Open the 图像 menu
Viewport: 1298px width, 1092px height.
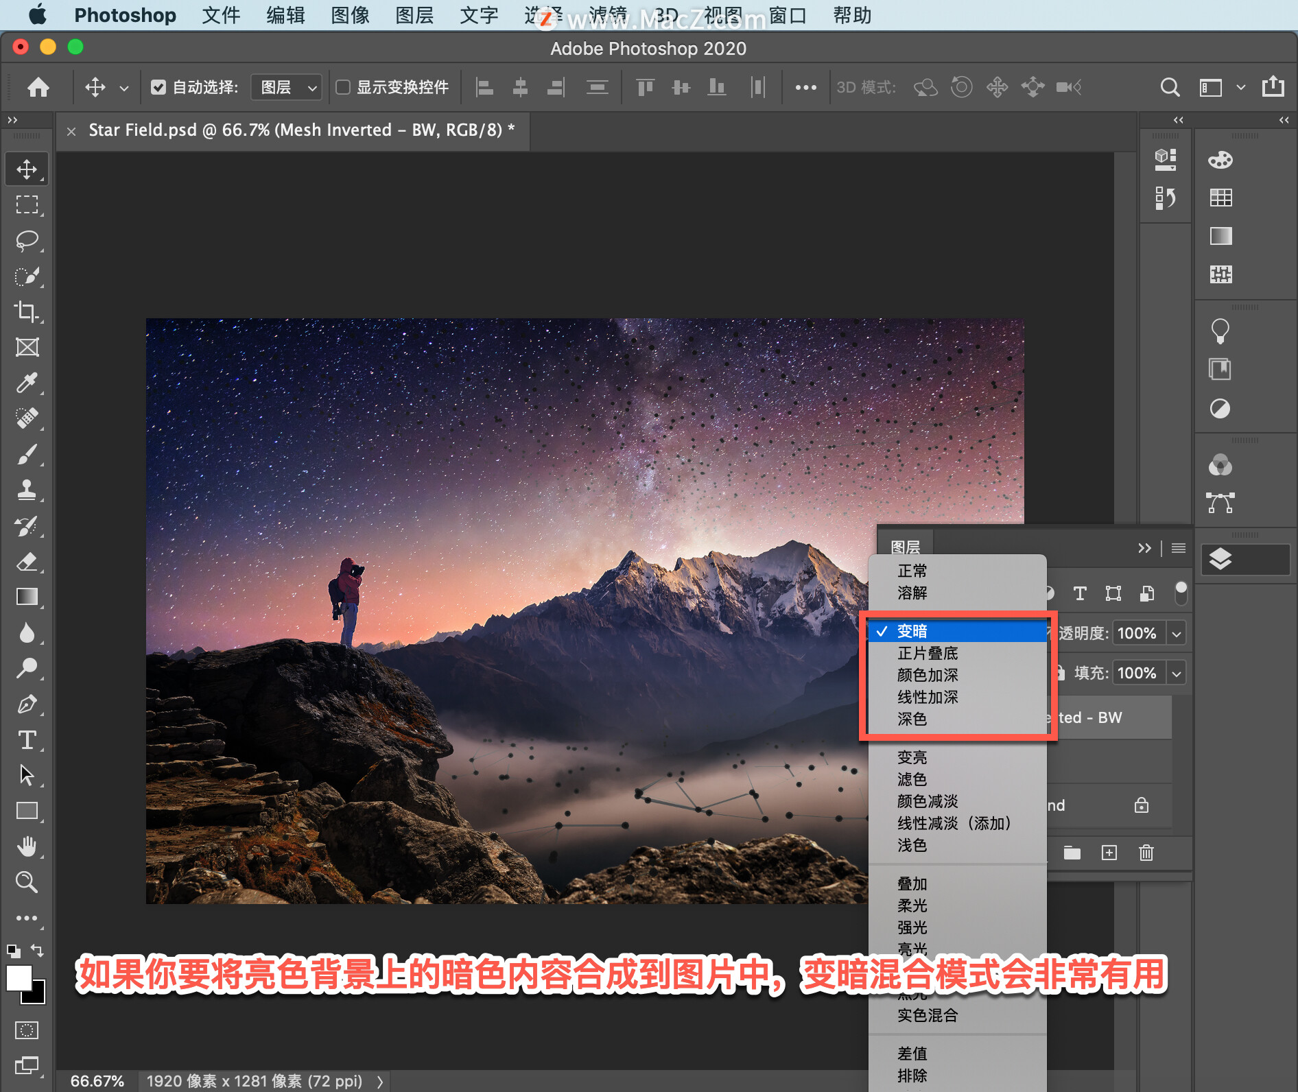point(350,15)
